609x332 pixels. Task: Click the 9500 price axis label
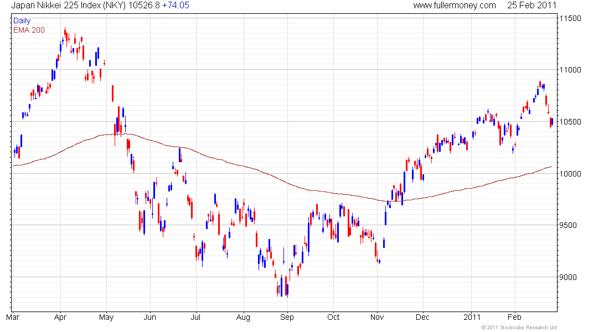coord(568,226)
